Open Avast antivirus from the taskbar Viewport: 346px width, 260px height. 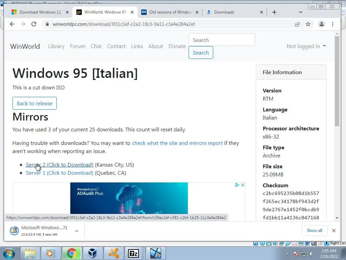114,253
